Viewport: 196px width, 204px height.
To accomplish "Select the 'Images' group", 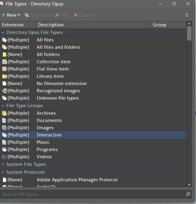I will click(45, 128).
